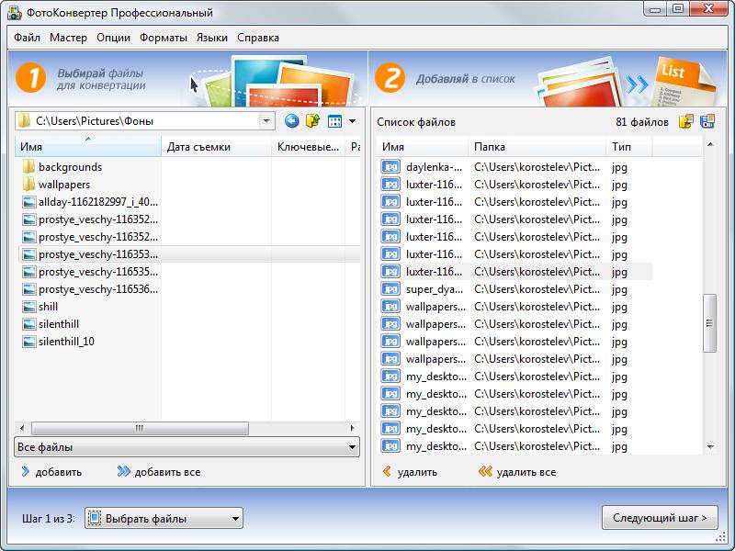Click the folder up one level icon
Image resolution: width=735 pixels, height=551 pixels.
point(312,121)
